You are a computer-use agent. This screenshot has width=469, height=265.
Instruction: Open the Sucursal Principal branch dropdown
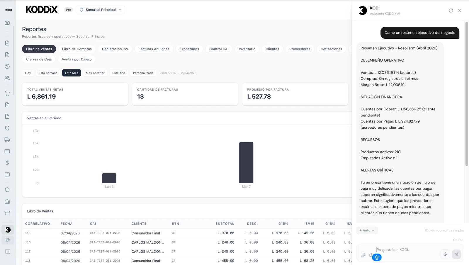pyautogui.click(x=100, y=10)
